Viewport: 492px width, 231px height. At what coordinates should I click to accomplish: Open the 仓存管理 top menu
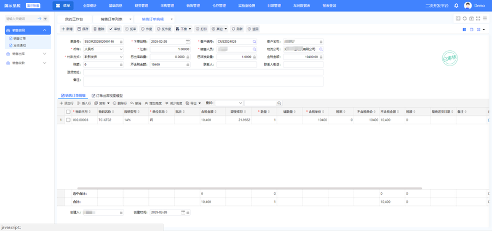219,6
